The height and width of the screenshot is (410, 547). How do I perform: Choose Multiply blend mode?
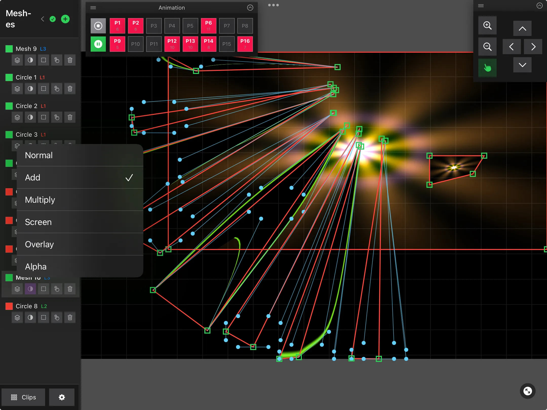coord(80,200)
